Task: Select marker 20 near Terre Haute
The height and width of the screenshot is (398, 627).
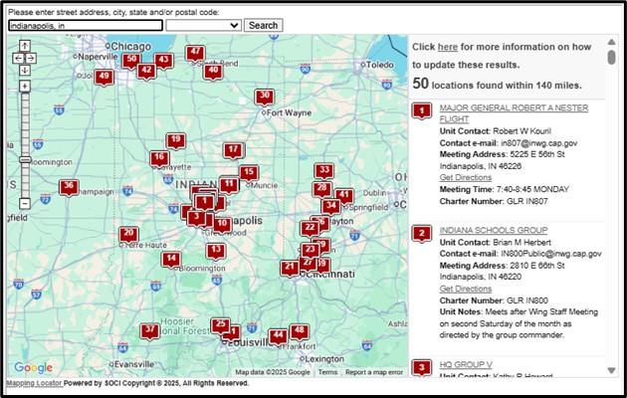Action: click(128, 234)
